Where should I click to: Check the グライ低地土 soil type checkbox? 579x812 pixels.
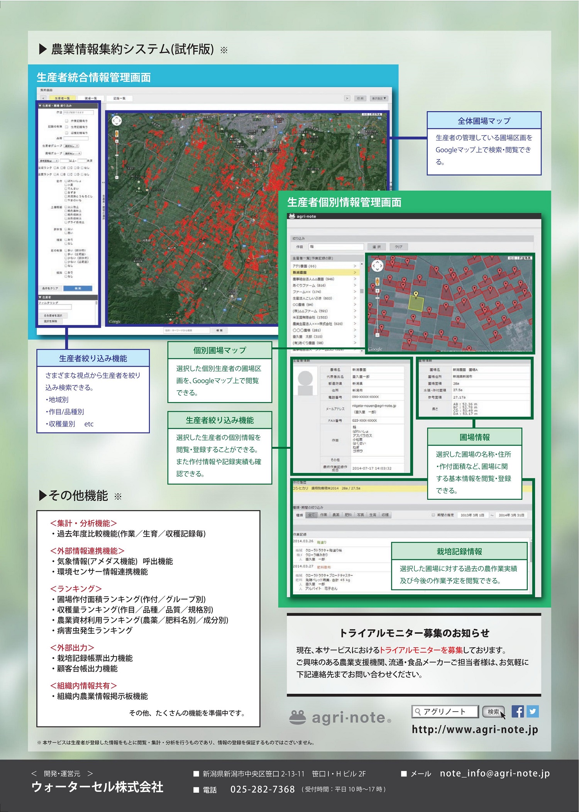(66, 222)
